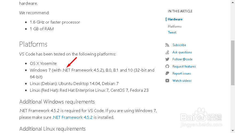Open the Request features link
Viewport: 235px width, 133px height.
click(184, 66)
